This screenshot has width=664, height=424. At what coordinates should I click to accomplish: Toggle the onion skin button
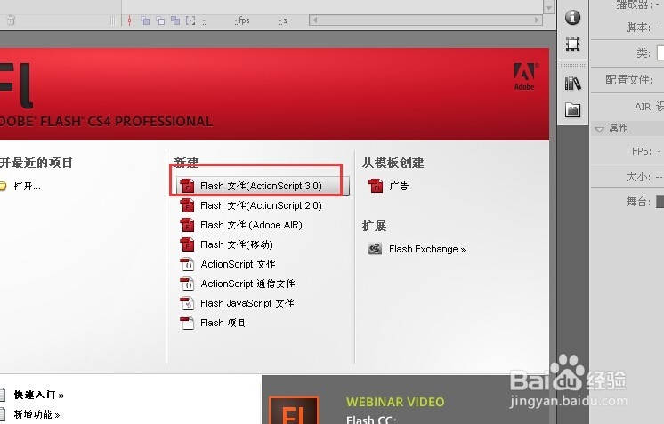coord(145,20)
